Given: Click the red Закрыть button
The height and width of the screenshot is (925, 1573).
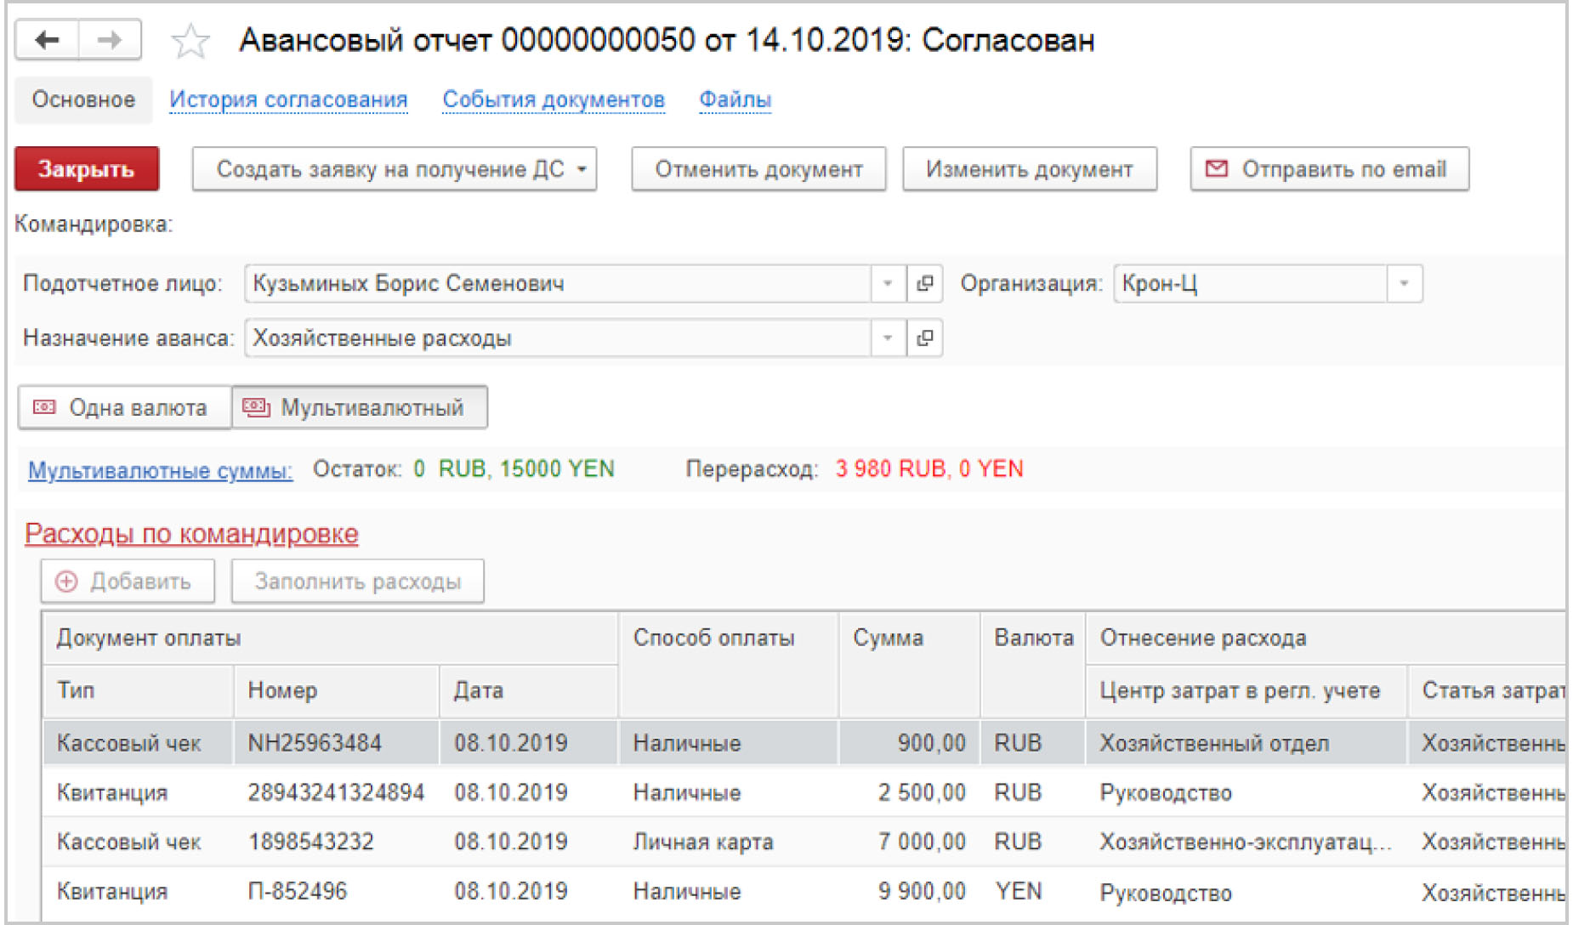Looking at the screenshot, I should [87, 169].
